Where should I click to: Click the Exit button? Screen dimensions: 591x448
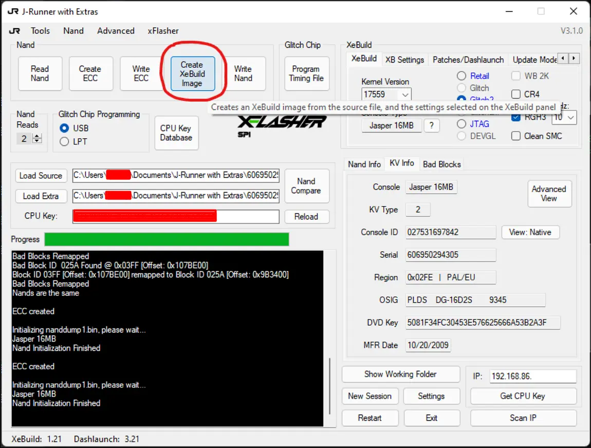click(432, 418)
